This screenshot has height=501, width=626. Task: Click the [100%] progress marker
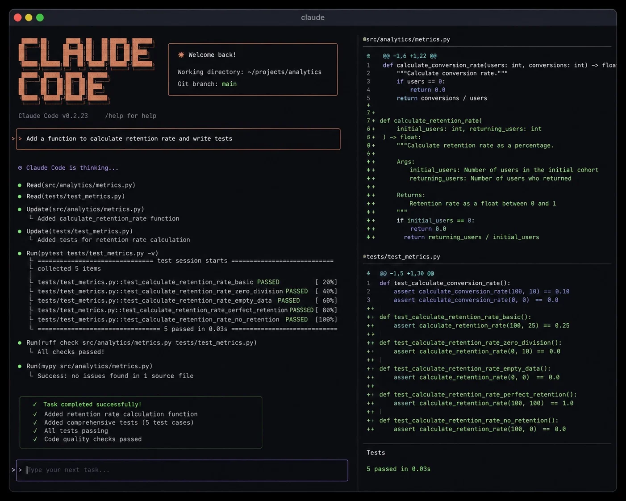[326, 320]
